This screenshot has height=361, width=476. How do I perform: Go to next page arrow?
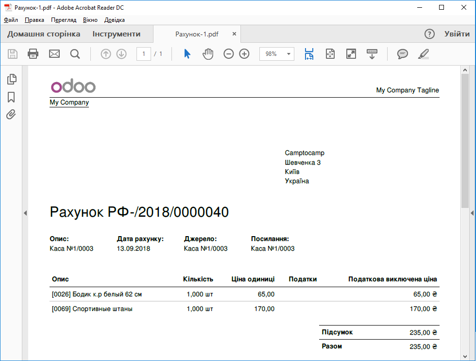(x=121, y=54)
